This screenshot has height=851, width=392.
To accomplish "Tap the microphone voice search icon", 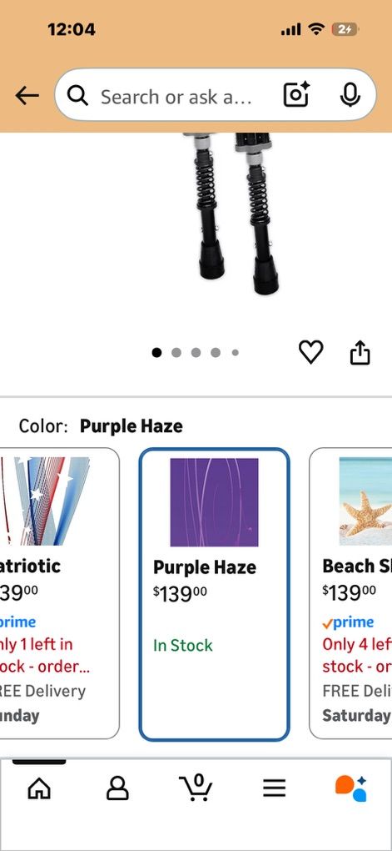I will (x=350, y=95).
